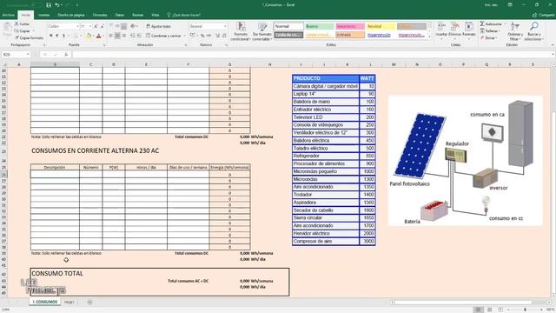Screen dimensions: 556x313
Task: Switch to normal view in status bar
Action: [x=478, y=310]
